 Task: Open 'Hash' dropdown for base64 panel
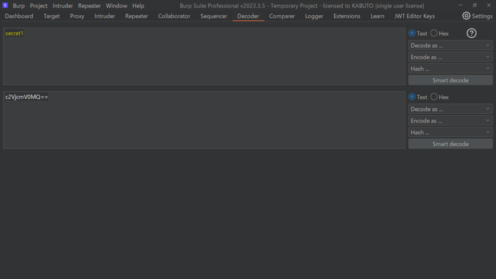point(451,132)
